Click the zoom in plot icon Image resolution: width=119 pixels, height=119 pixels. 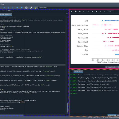click(100, 11)
